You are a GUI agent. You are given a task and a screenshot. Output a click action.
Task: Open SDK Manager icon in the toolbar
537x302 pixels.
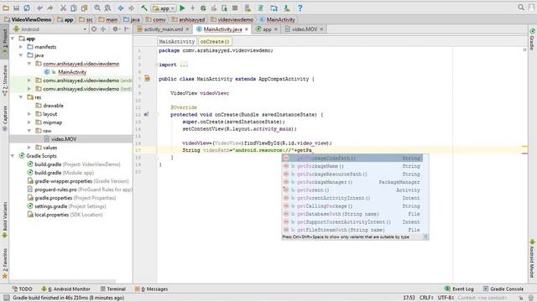287,8
